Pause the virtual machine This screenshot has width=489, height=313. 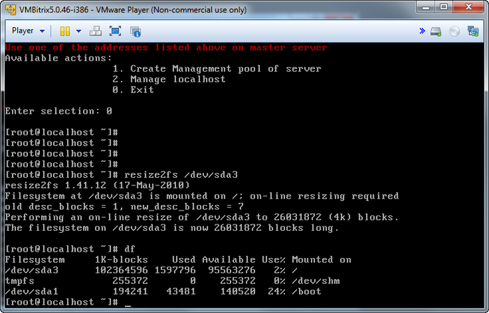[65, 31]
